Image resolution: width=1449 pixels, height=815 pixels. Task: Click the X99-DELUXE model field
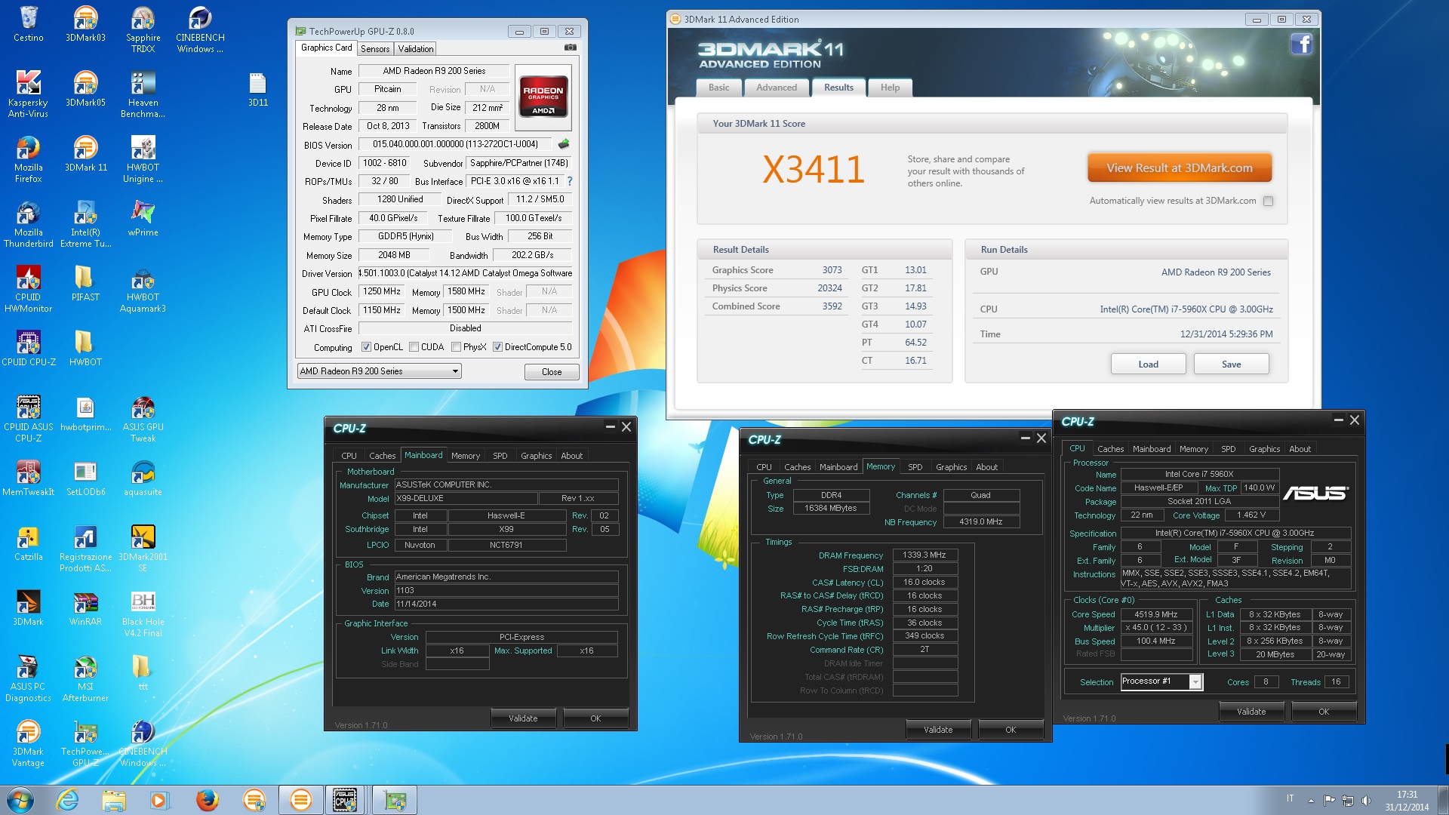466,499
